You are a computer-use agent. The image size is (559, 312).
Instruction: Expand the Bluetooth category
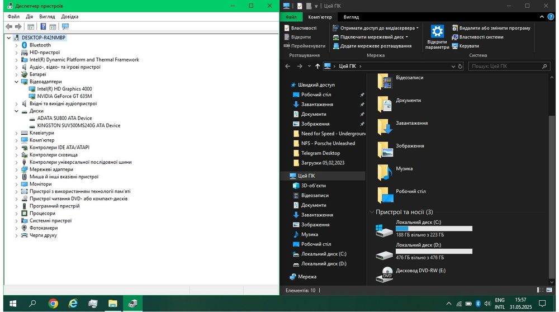click(16, 45)
